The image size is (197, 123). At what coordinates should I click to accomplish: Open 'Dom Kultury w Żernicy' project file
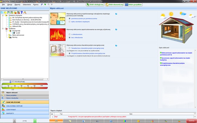(27, 20)
